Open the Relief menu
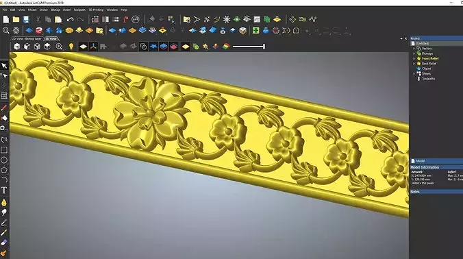Screen dimensions: 463x259 66,10
